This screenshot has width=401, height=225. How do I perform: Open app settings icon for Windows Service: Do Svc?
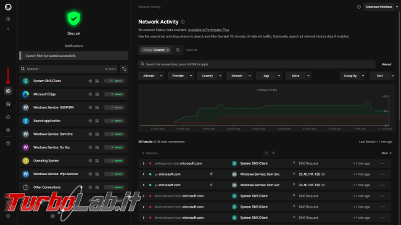click(97, 147)
